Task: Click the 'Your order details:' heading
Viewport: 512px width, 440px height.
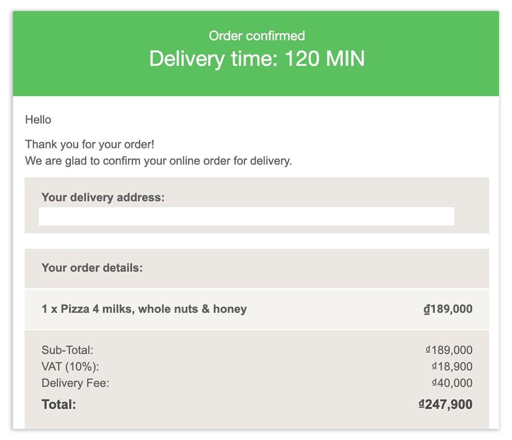Action: (x=92, y=268)
